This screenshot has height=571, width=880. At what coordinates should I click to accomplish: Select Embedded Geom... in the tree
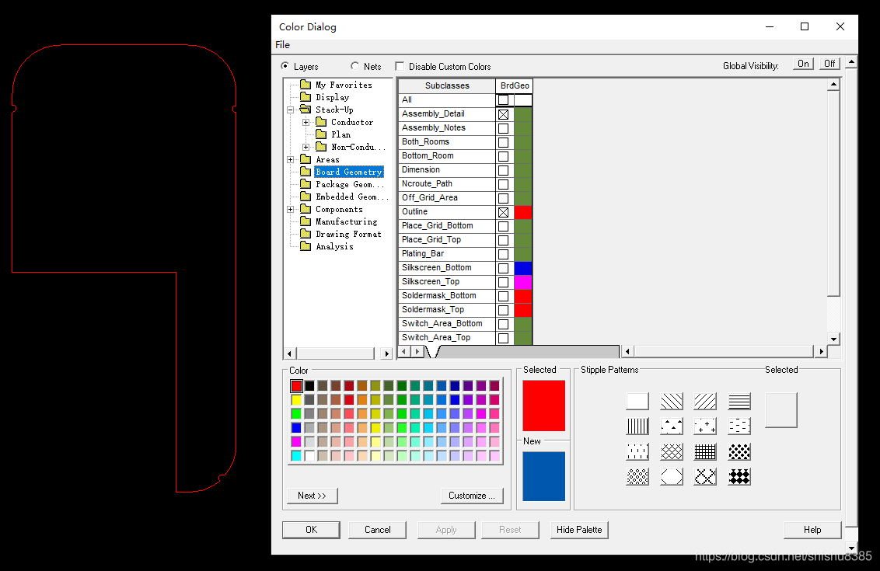click(351, 197)
